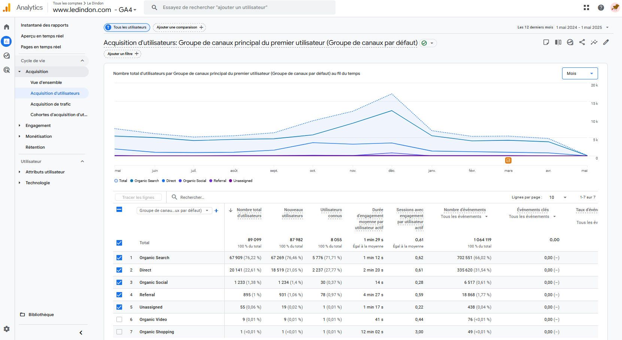
Task: Open Acquisition de trafic report
Action: [x=51, y=104]
